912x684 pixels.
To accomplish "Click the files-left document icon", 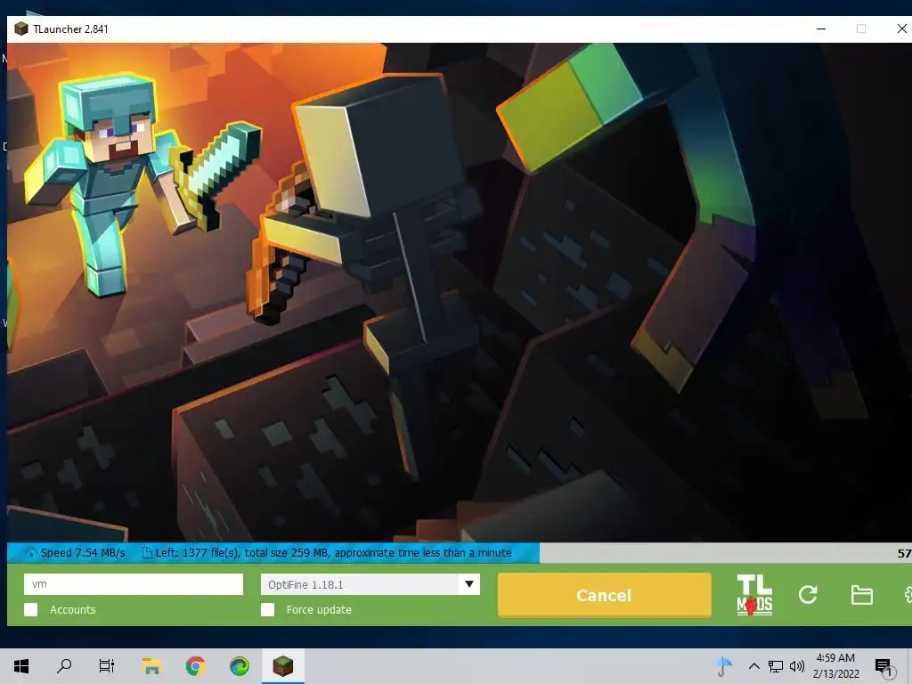I will pos(147,552).
